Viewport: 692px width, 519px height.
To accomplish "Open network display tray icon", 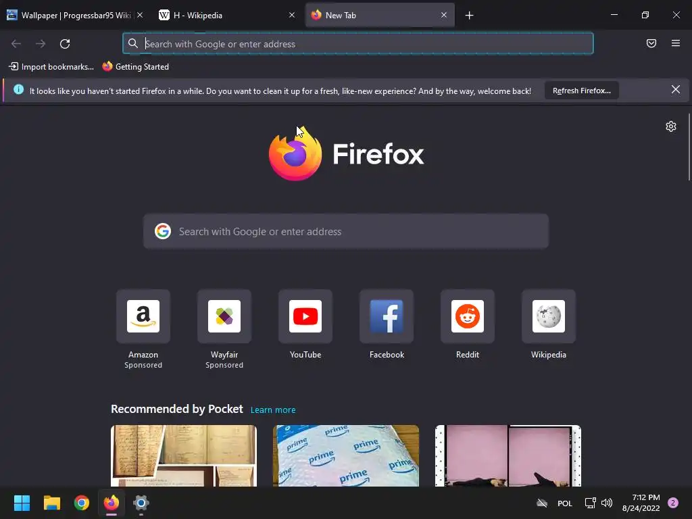I will tap(590, 503).
